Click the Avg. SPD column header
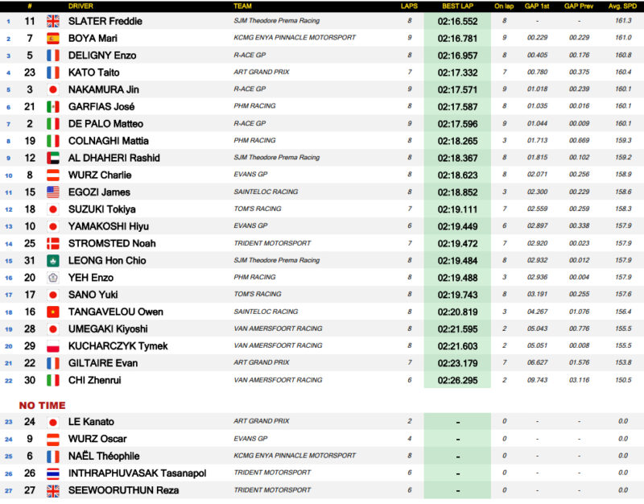644x504 pixels. [x=622, y=6]
